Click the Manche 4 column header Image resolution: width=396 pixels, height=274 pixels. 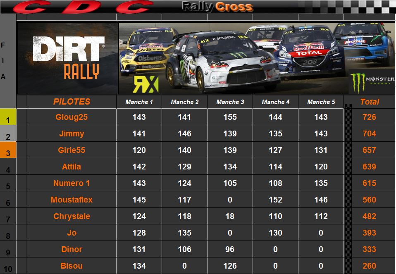[276, 102]
